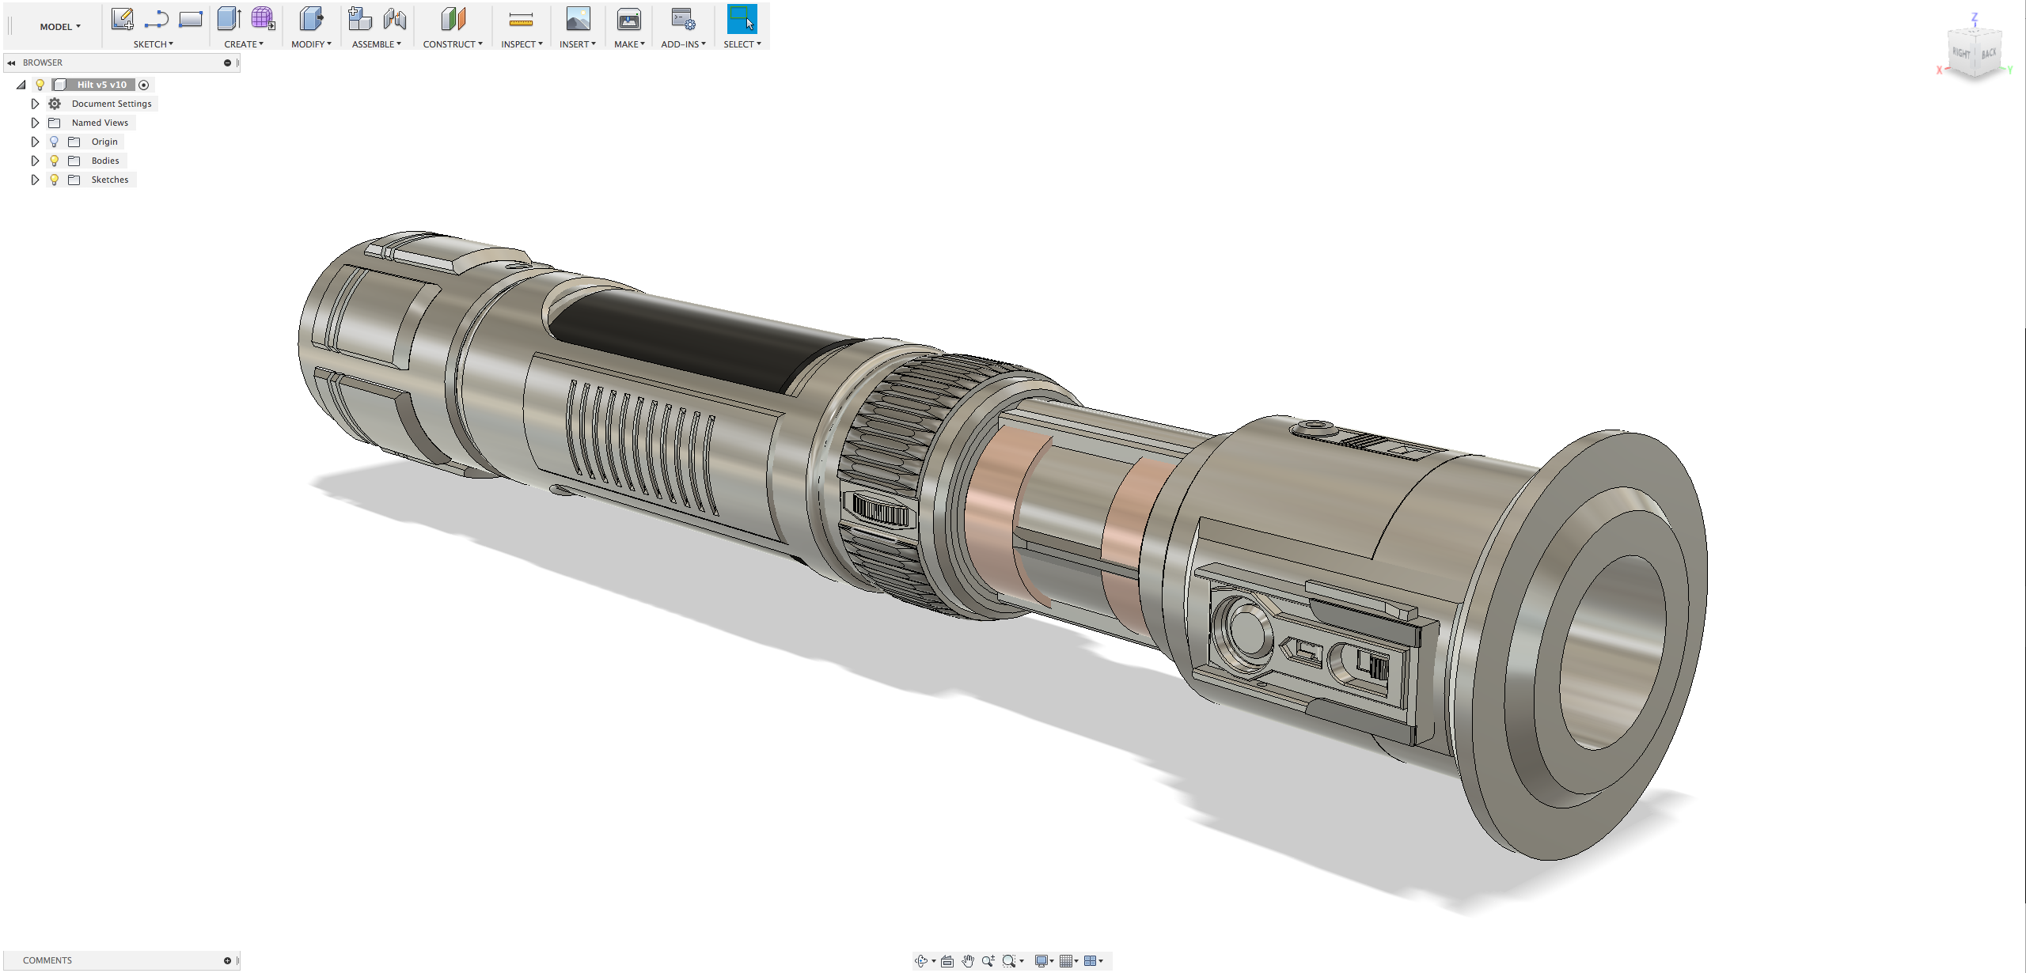
Task: Open the Viewports dropdown arrow
Action: click(x=1101, y=961)
